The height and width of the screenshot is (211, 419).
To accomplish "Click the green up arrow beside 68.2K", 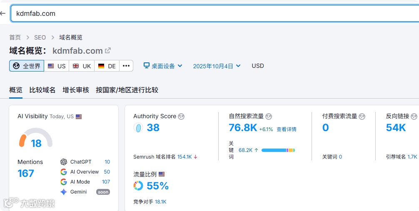I will point(256,150).
